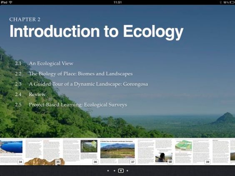Open section 2.5 Project-Based Learning
The image size is (235, 176).
(x=71, y=105)
